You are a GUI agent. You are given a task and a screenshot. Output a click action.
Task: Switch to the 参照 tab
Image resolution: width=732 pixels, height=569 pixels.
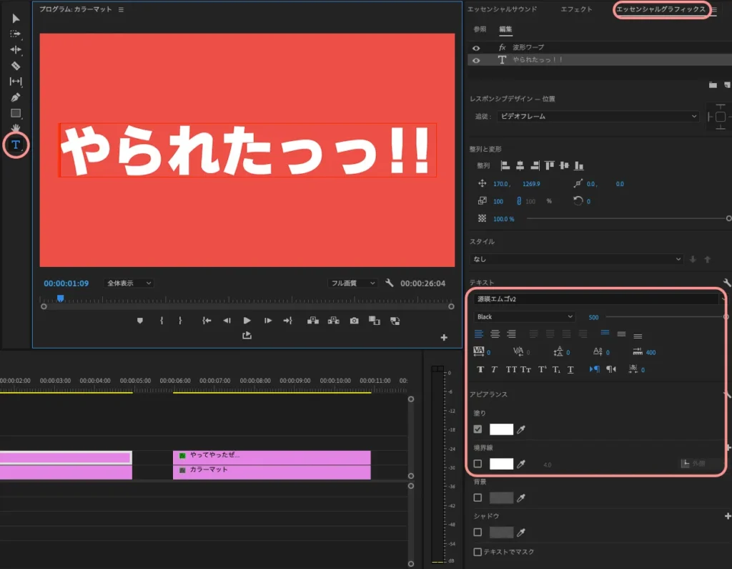[480, 29]
